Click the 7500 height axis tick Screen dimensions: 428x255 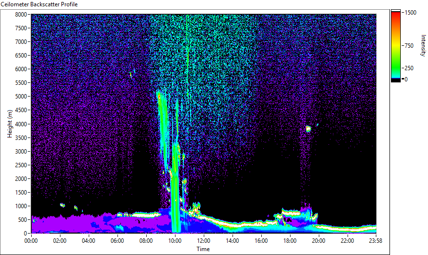tap(21, 28)
